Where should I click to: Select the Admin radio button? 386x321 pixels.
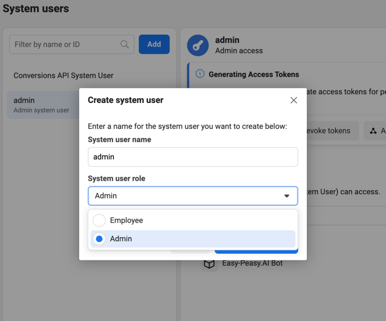pyautogui.click(x=99, y=239)
